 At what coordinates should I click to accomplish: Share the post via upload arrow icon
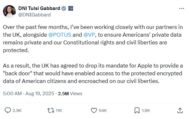(x=180, y=110)
